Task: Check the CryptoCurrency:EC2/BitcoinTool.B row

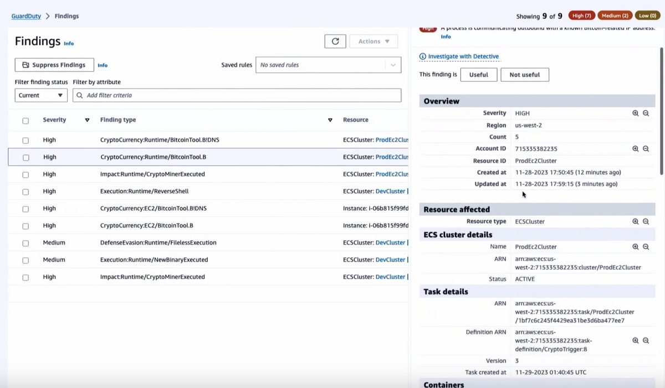Action: [25, 226]
